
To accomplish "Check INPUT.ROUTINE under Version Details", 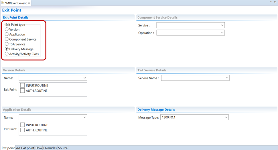I will 23,85.
